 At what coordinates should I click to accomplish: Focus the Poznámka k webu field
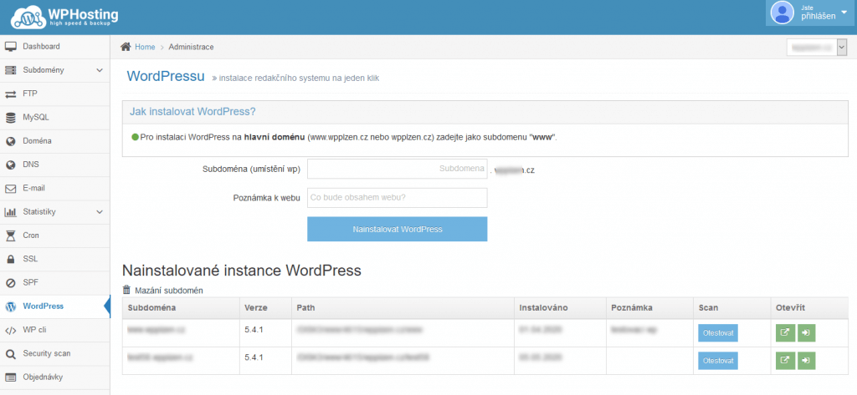pos(398,198)
